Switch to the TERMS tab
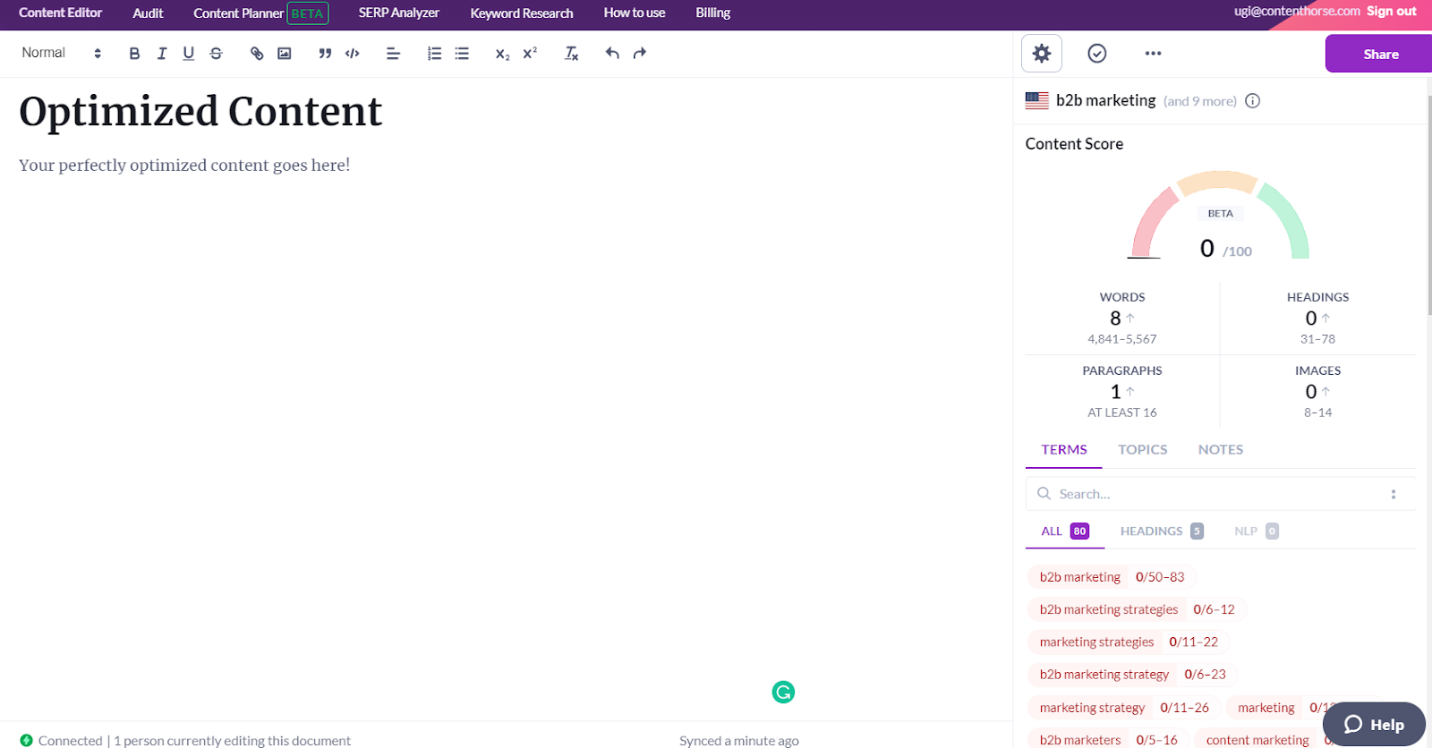This screenshot has width=1432, height=748. (1064, 450)
